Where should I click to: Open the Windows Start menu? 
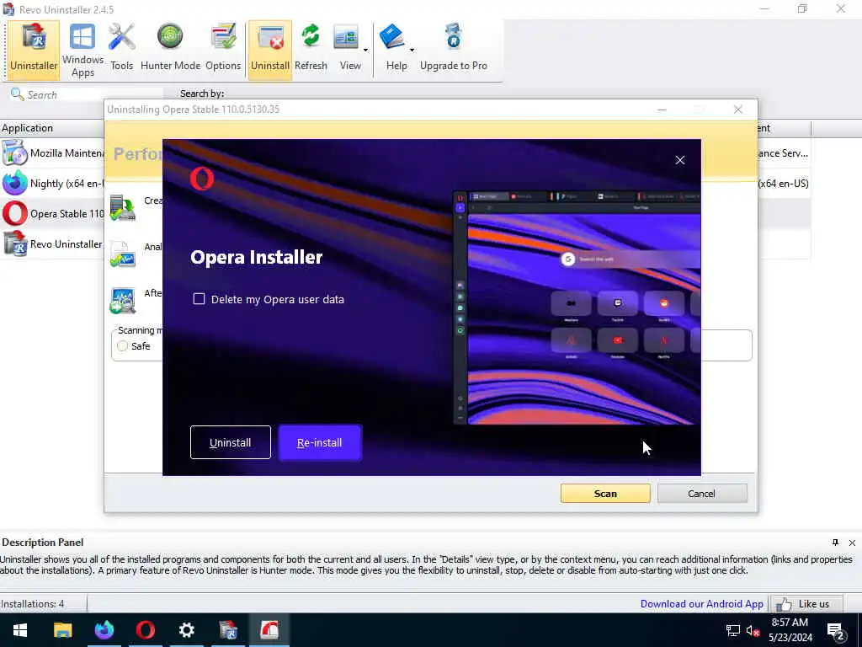pyautogui.click(x=20, y=630)
